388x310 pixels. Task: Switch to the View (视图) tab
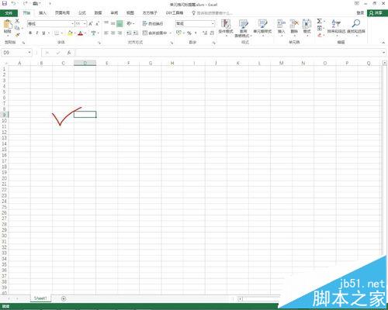130,13
